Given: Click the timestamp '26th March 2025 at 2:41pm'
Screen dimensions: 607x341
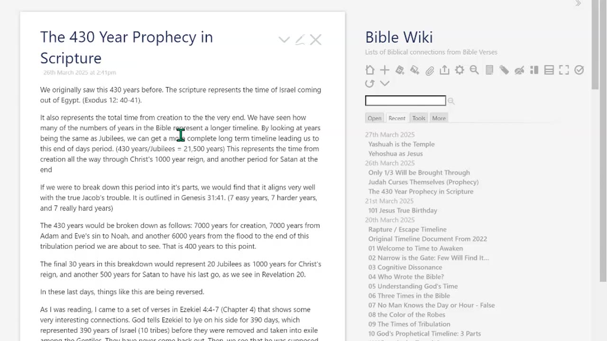Looking at the screenshot, I should [x=80, y=72].
